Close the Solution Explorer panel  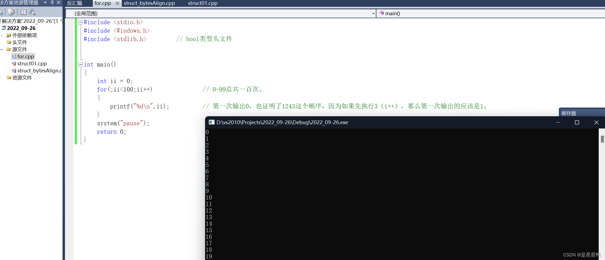[58, 3]
